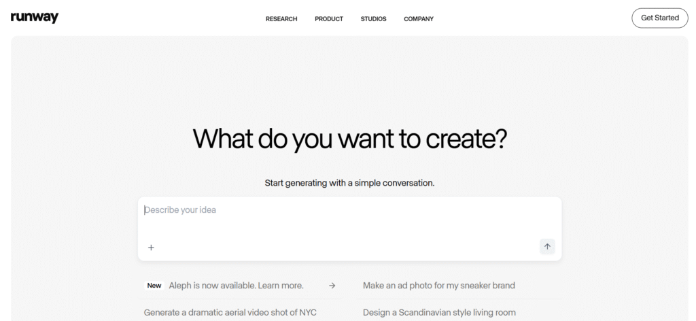Select Studios in the top navigation
This screenshot has height=321, width=696.
pos(373,19)
